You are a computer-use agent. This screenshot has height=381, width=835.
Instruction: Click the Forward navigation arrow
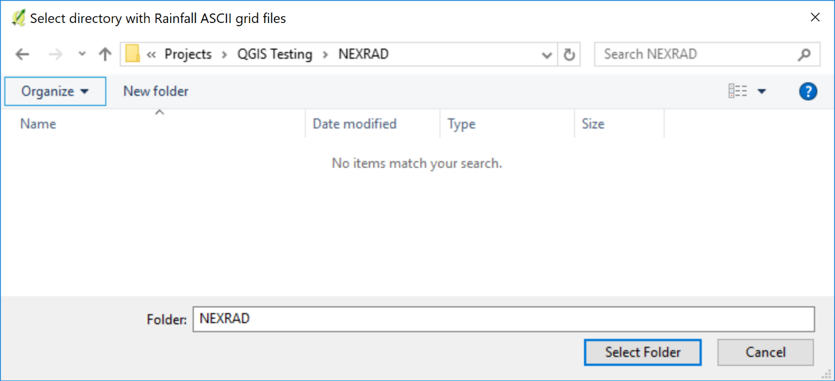[55, 55]
